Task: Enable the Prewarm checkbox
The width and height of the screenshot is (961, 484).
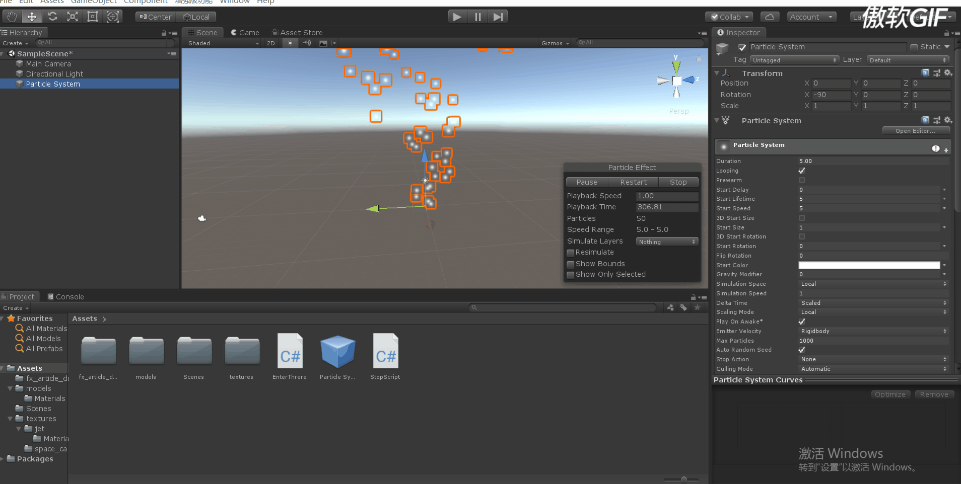Action: (802, 180)
